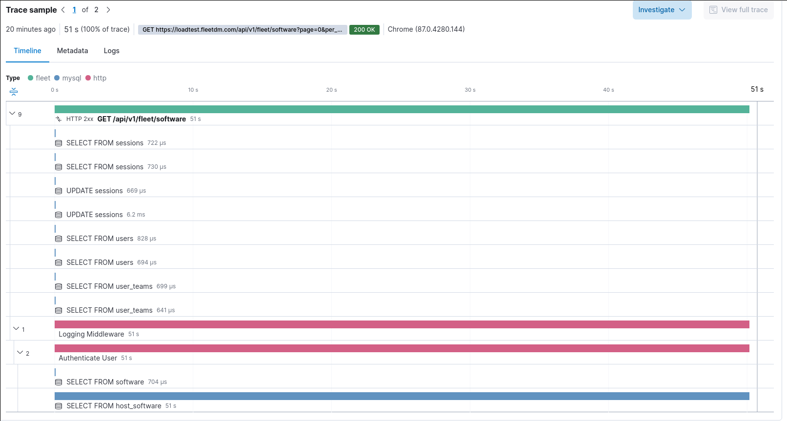The image size is (787, 421).
Task: Click the collapse all spans icon
Action: coord(14,91)
